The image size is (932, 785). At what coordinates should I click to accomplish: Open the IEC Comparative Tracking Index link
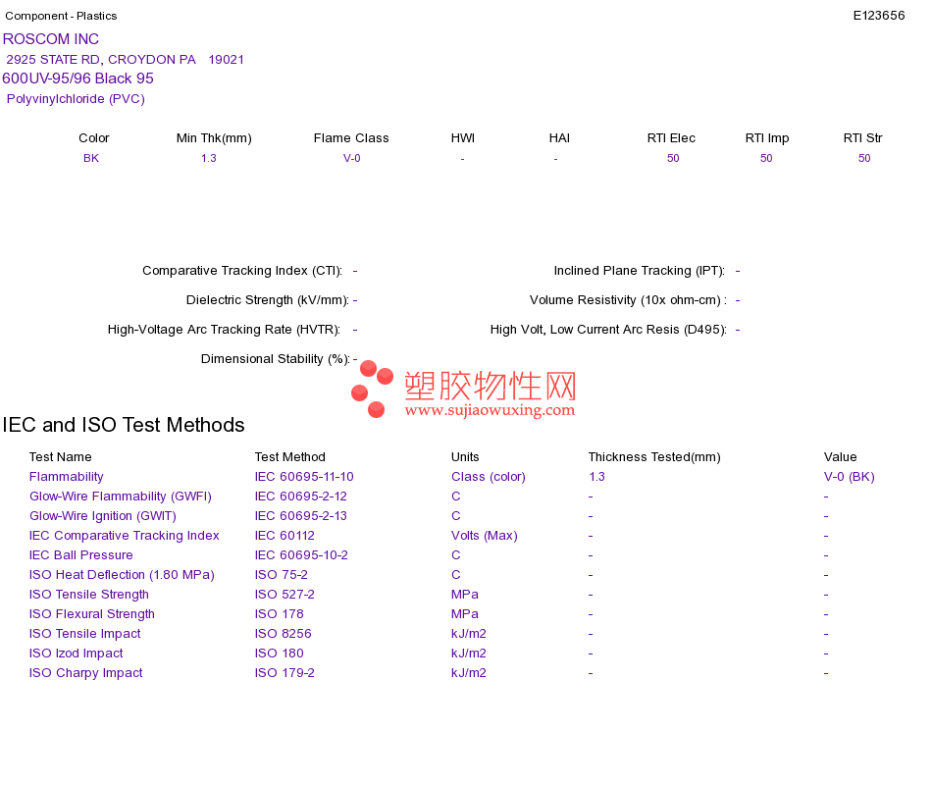(125, 535)
